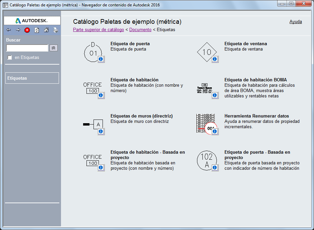
Task: Click the Etiquetas de muros (directriz) title
Action: click(141, 116)
